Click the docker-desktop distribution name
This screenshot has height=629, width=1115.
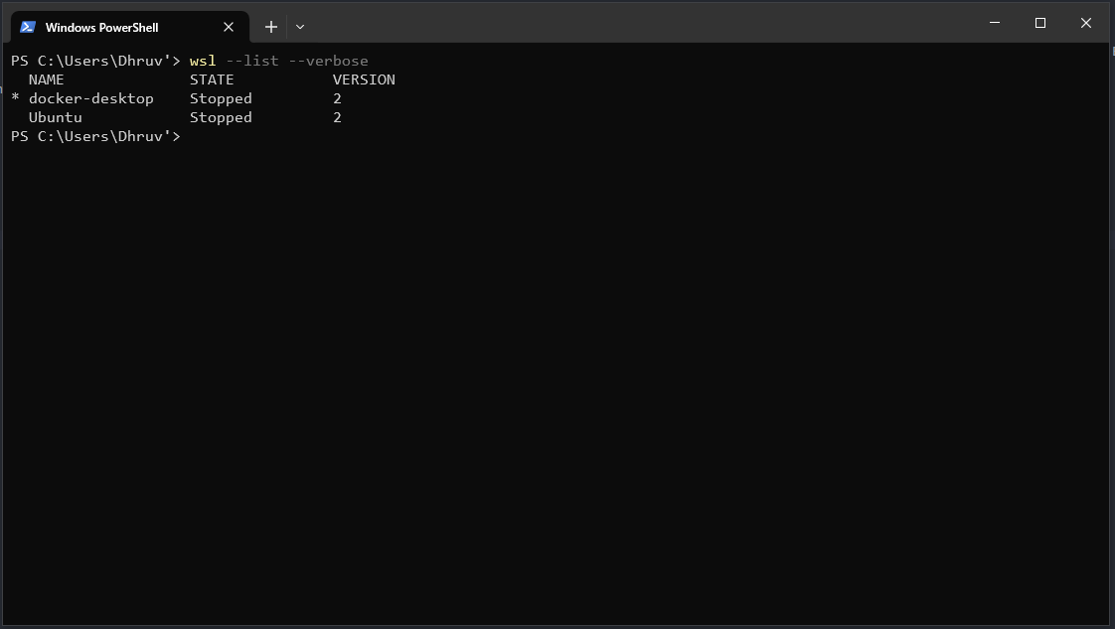click(x=91, y=98)
